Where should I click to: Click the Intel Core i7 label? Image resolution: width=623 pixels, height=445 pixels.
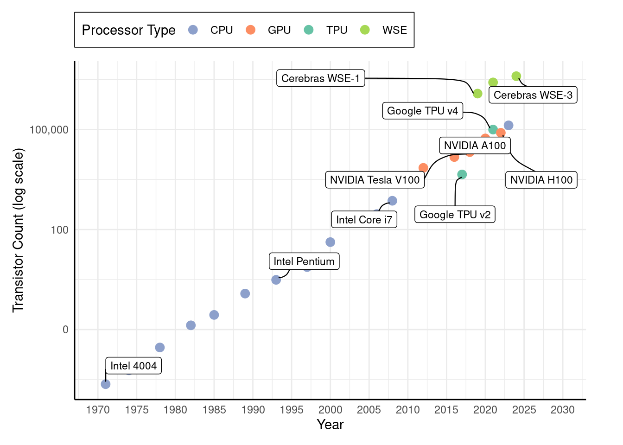(x=364, y=220)
